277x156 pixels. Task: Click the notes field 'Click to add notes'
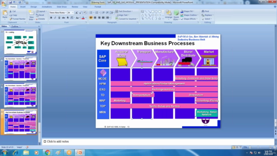point(58,142)
